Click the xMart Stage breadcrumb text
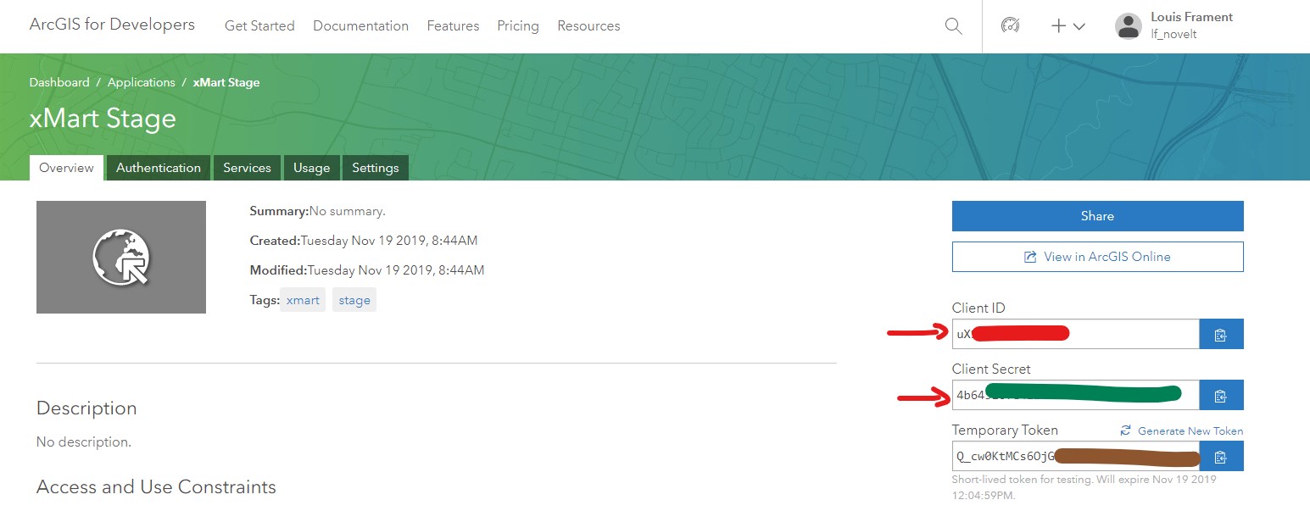The image size is (1310, 511). [226, 82]
